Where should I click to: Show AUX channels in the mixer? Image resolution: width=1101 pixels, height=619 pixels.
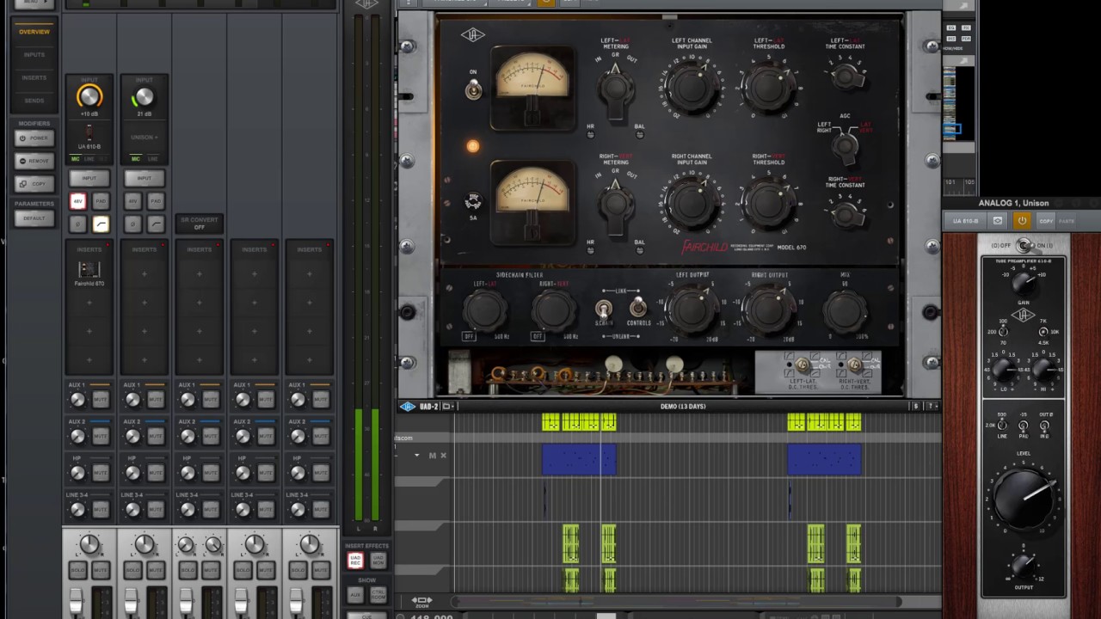[x=355, y=595]
